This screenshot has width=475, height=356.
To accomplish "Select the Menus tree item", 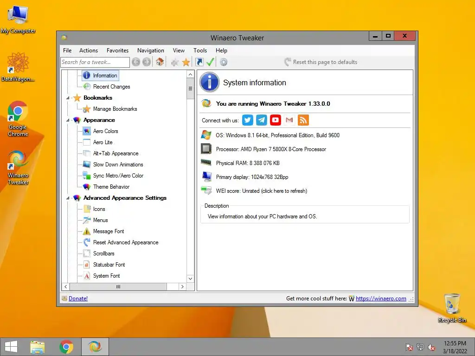I will (x=101, y=220).
